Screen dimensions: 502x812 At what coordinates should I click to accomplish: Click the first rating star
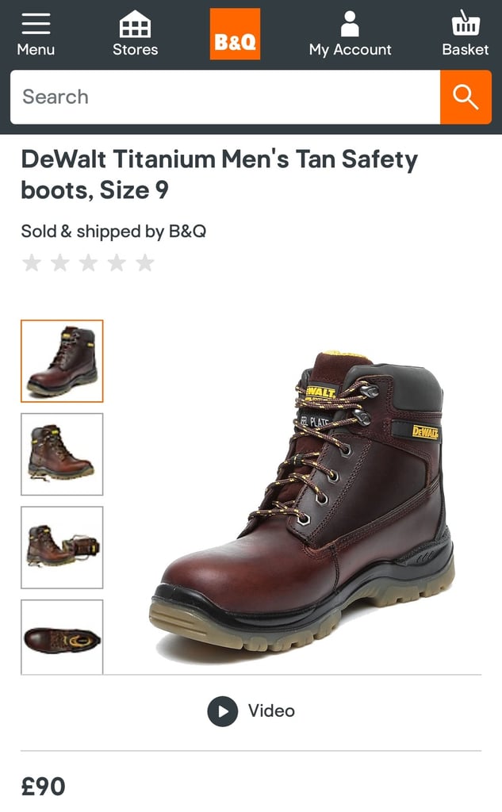[32, 262]
